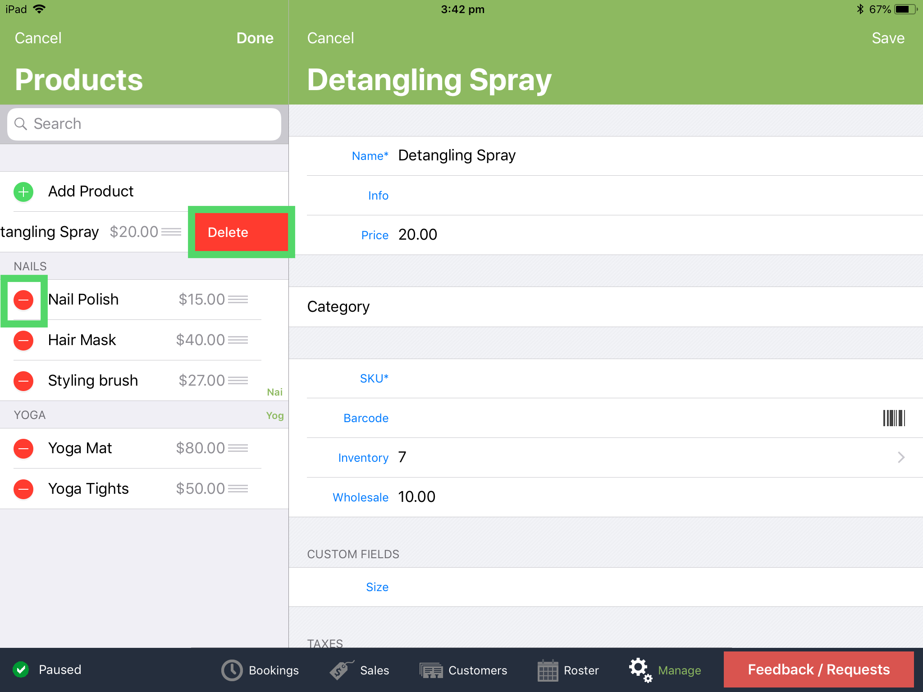Edit the Name field value Detangling Spray
The image size is (923, 692).
[x=457, y=155]
